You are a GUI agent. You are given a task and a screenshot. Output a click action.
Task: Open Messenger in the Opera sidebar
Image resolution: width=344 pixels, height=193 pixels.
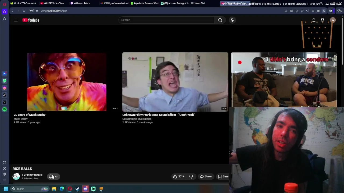[4, 73]
